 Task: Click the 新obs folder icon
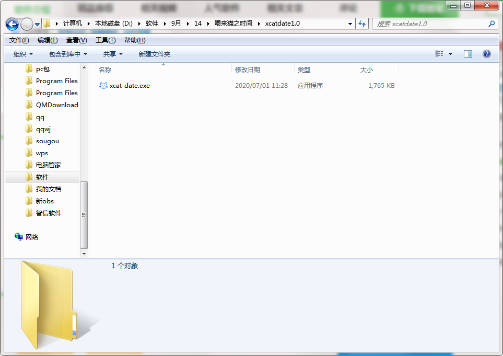coord(29,201)
